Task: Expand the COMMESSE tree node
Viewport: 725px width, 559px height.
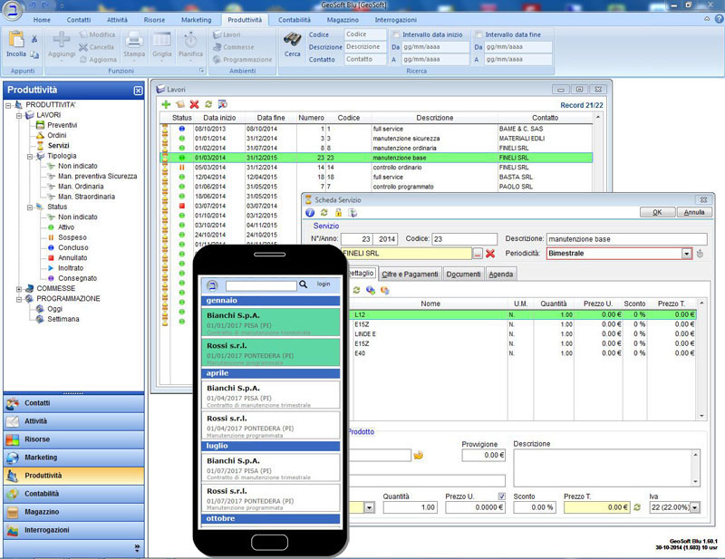Action: point(8,288)
